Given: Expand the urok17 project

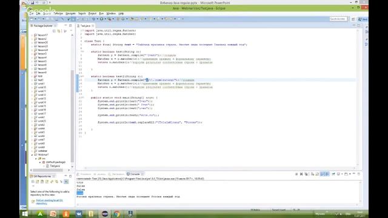Looking at the screenshot, I should tap(32, 113).
